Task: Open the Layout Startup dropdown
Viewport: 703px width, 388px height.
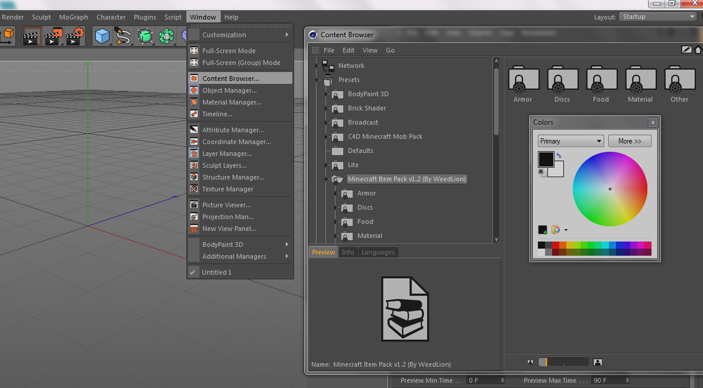Action: [657, 17]
